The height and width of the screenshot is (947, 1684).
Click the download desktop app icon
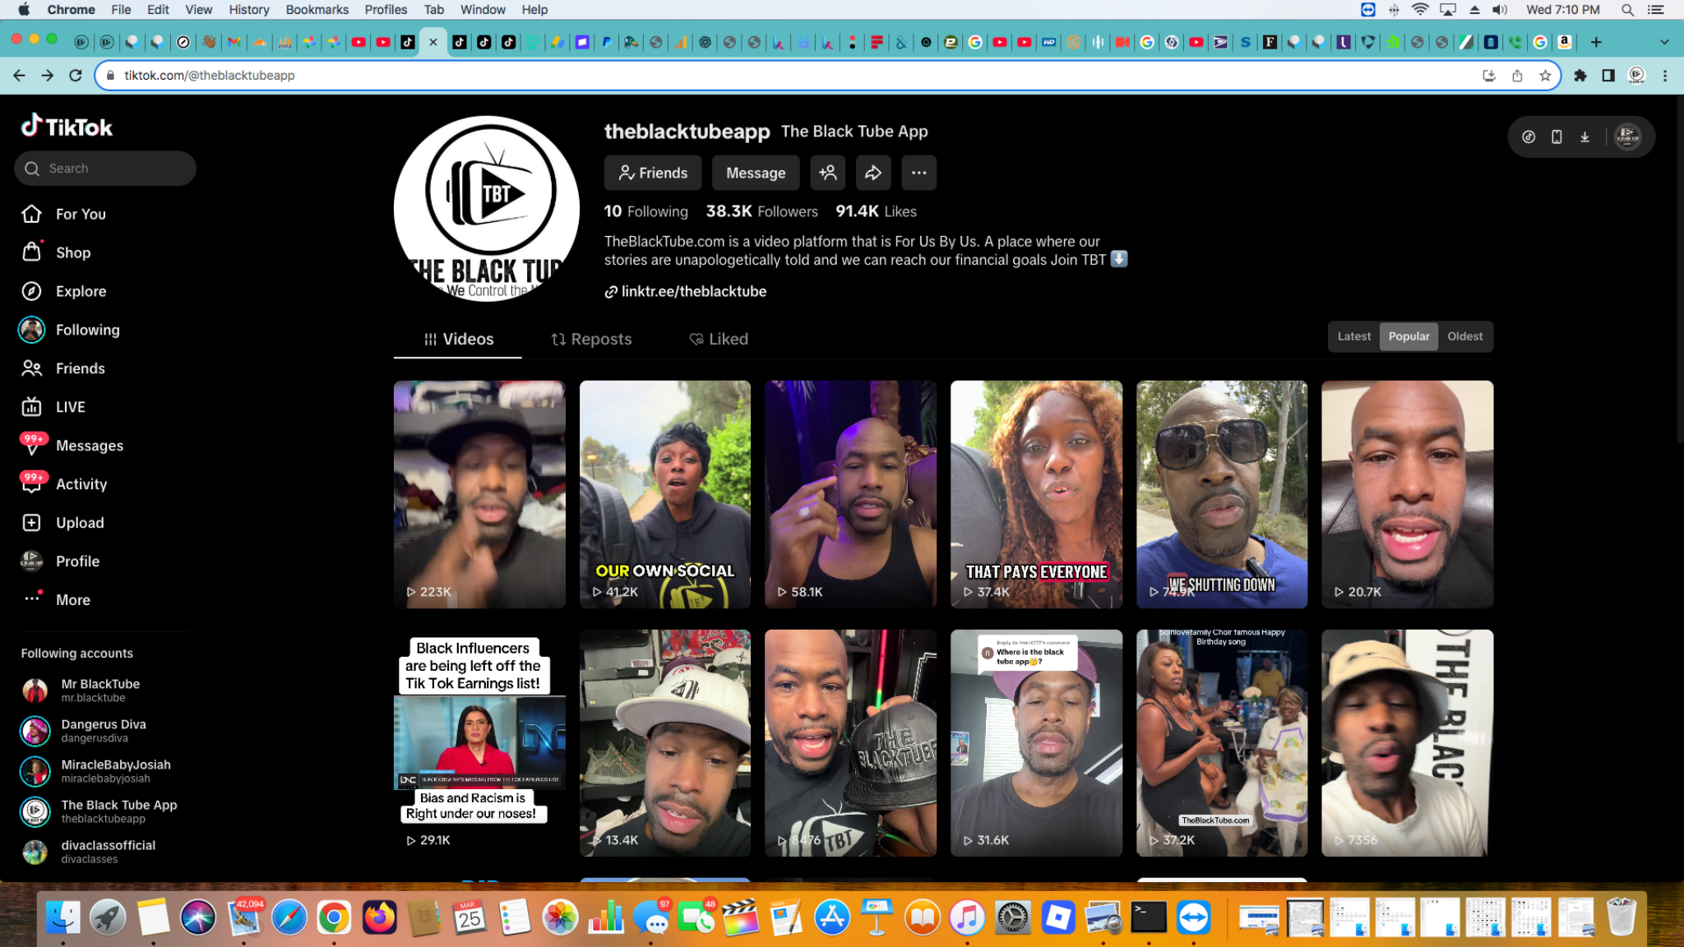pos(1584,136)
